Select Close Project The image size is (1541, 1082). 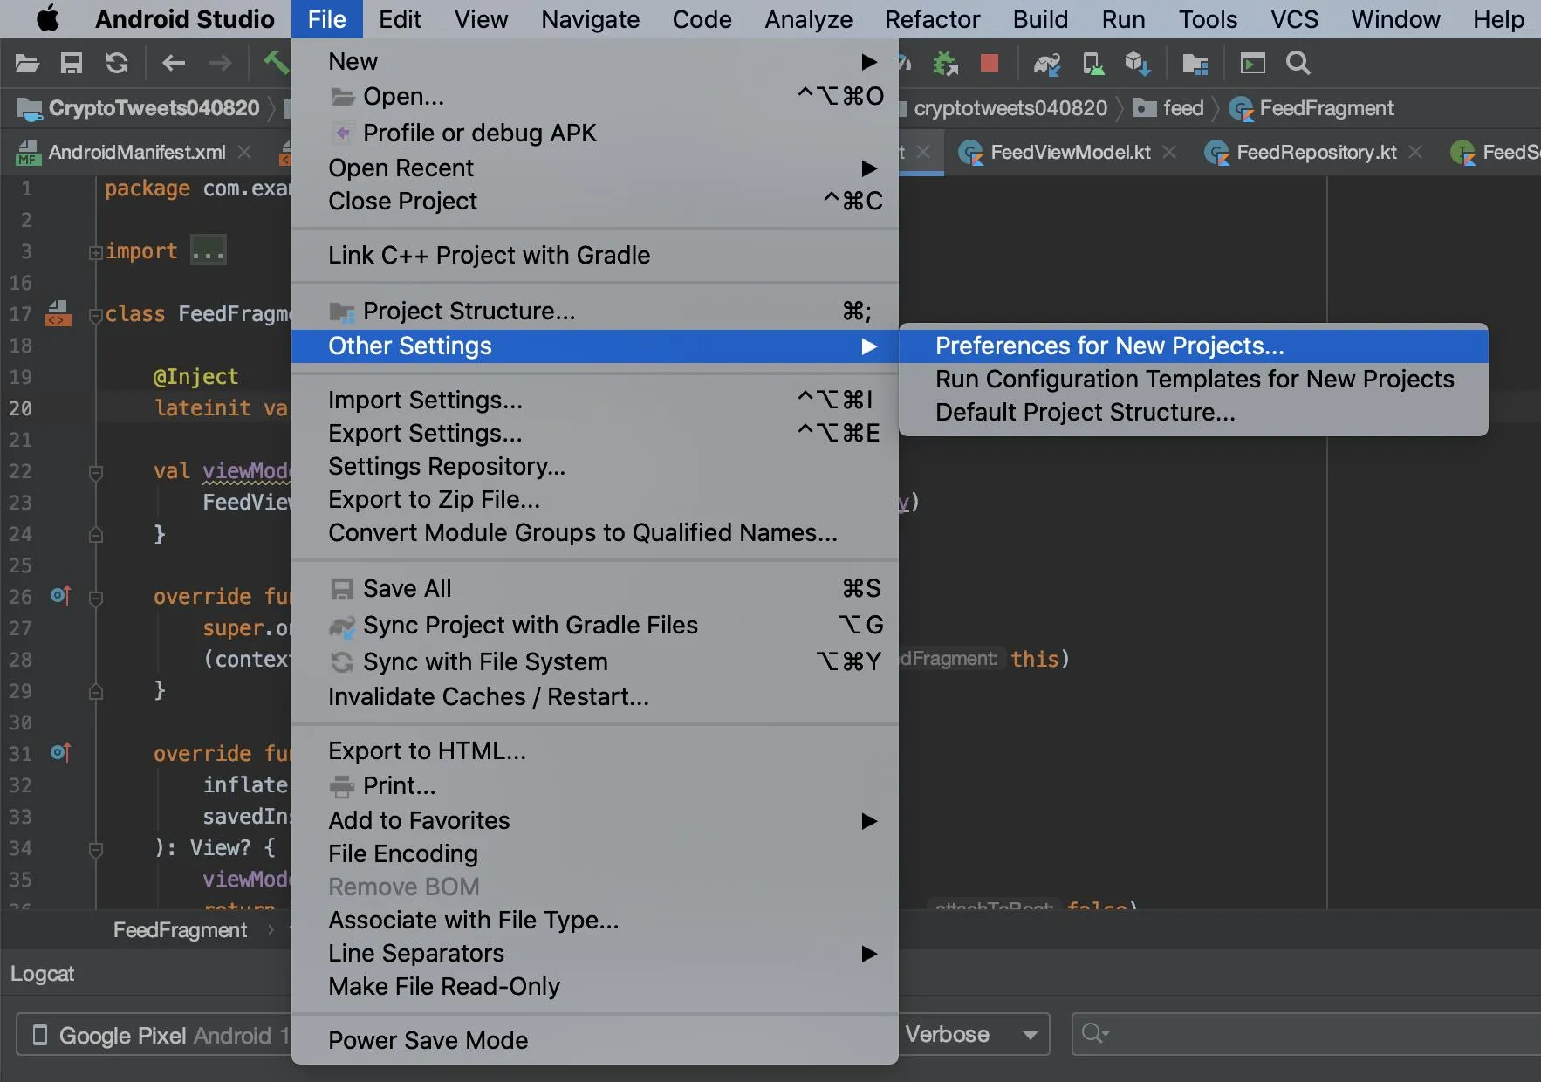(x=595, y=201)
